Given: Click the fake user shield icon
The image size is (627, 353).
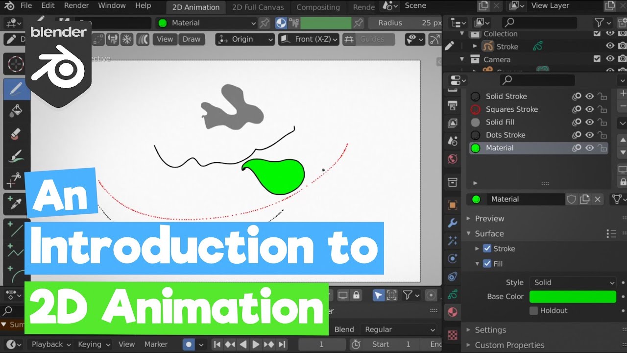Looking at the screenshot, I should point(571,199).
